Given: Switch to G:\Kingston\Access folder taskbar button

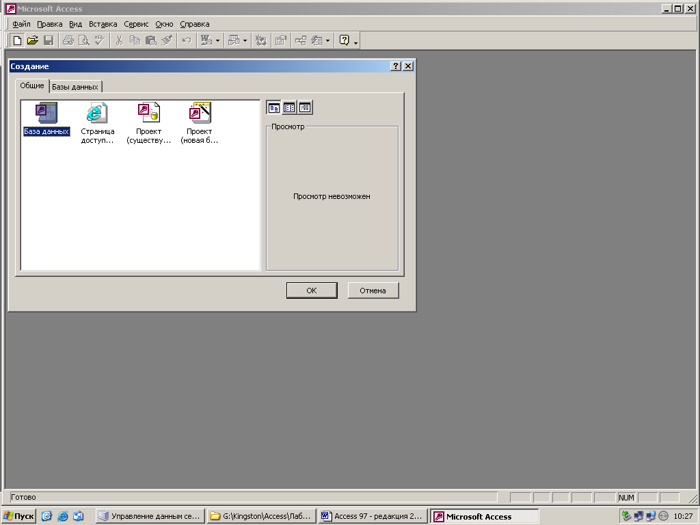Looking at the screenshot, I should (261, 516).
